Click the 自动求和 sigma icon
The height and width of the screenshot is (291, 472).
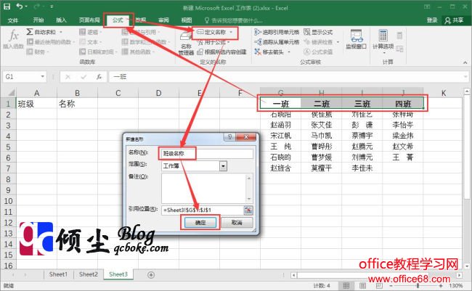point(30,32)
